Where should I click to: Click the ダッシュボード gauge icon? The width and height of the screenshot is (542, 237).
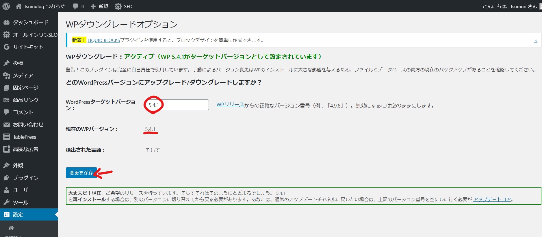point(6,22)
